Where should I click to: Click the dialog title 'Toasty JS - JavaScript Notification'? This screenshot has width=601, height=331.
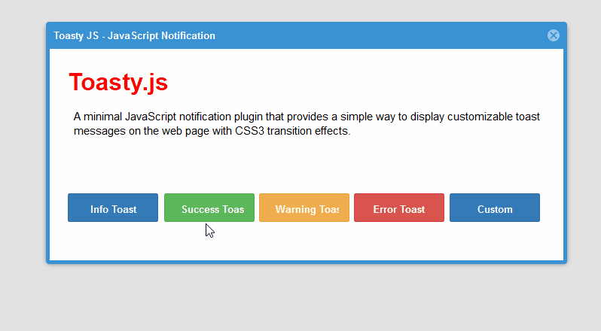point(134,35)
